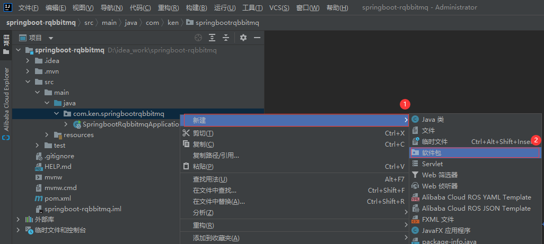Collapse the springboot-rqbbitmq root node
Screen dimensions: 544x244
(x=19, y=50)
